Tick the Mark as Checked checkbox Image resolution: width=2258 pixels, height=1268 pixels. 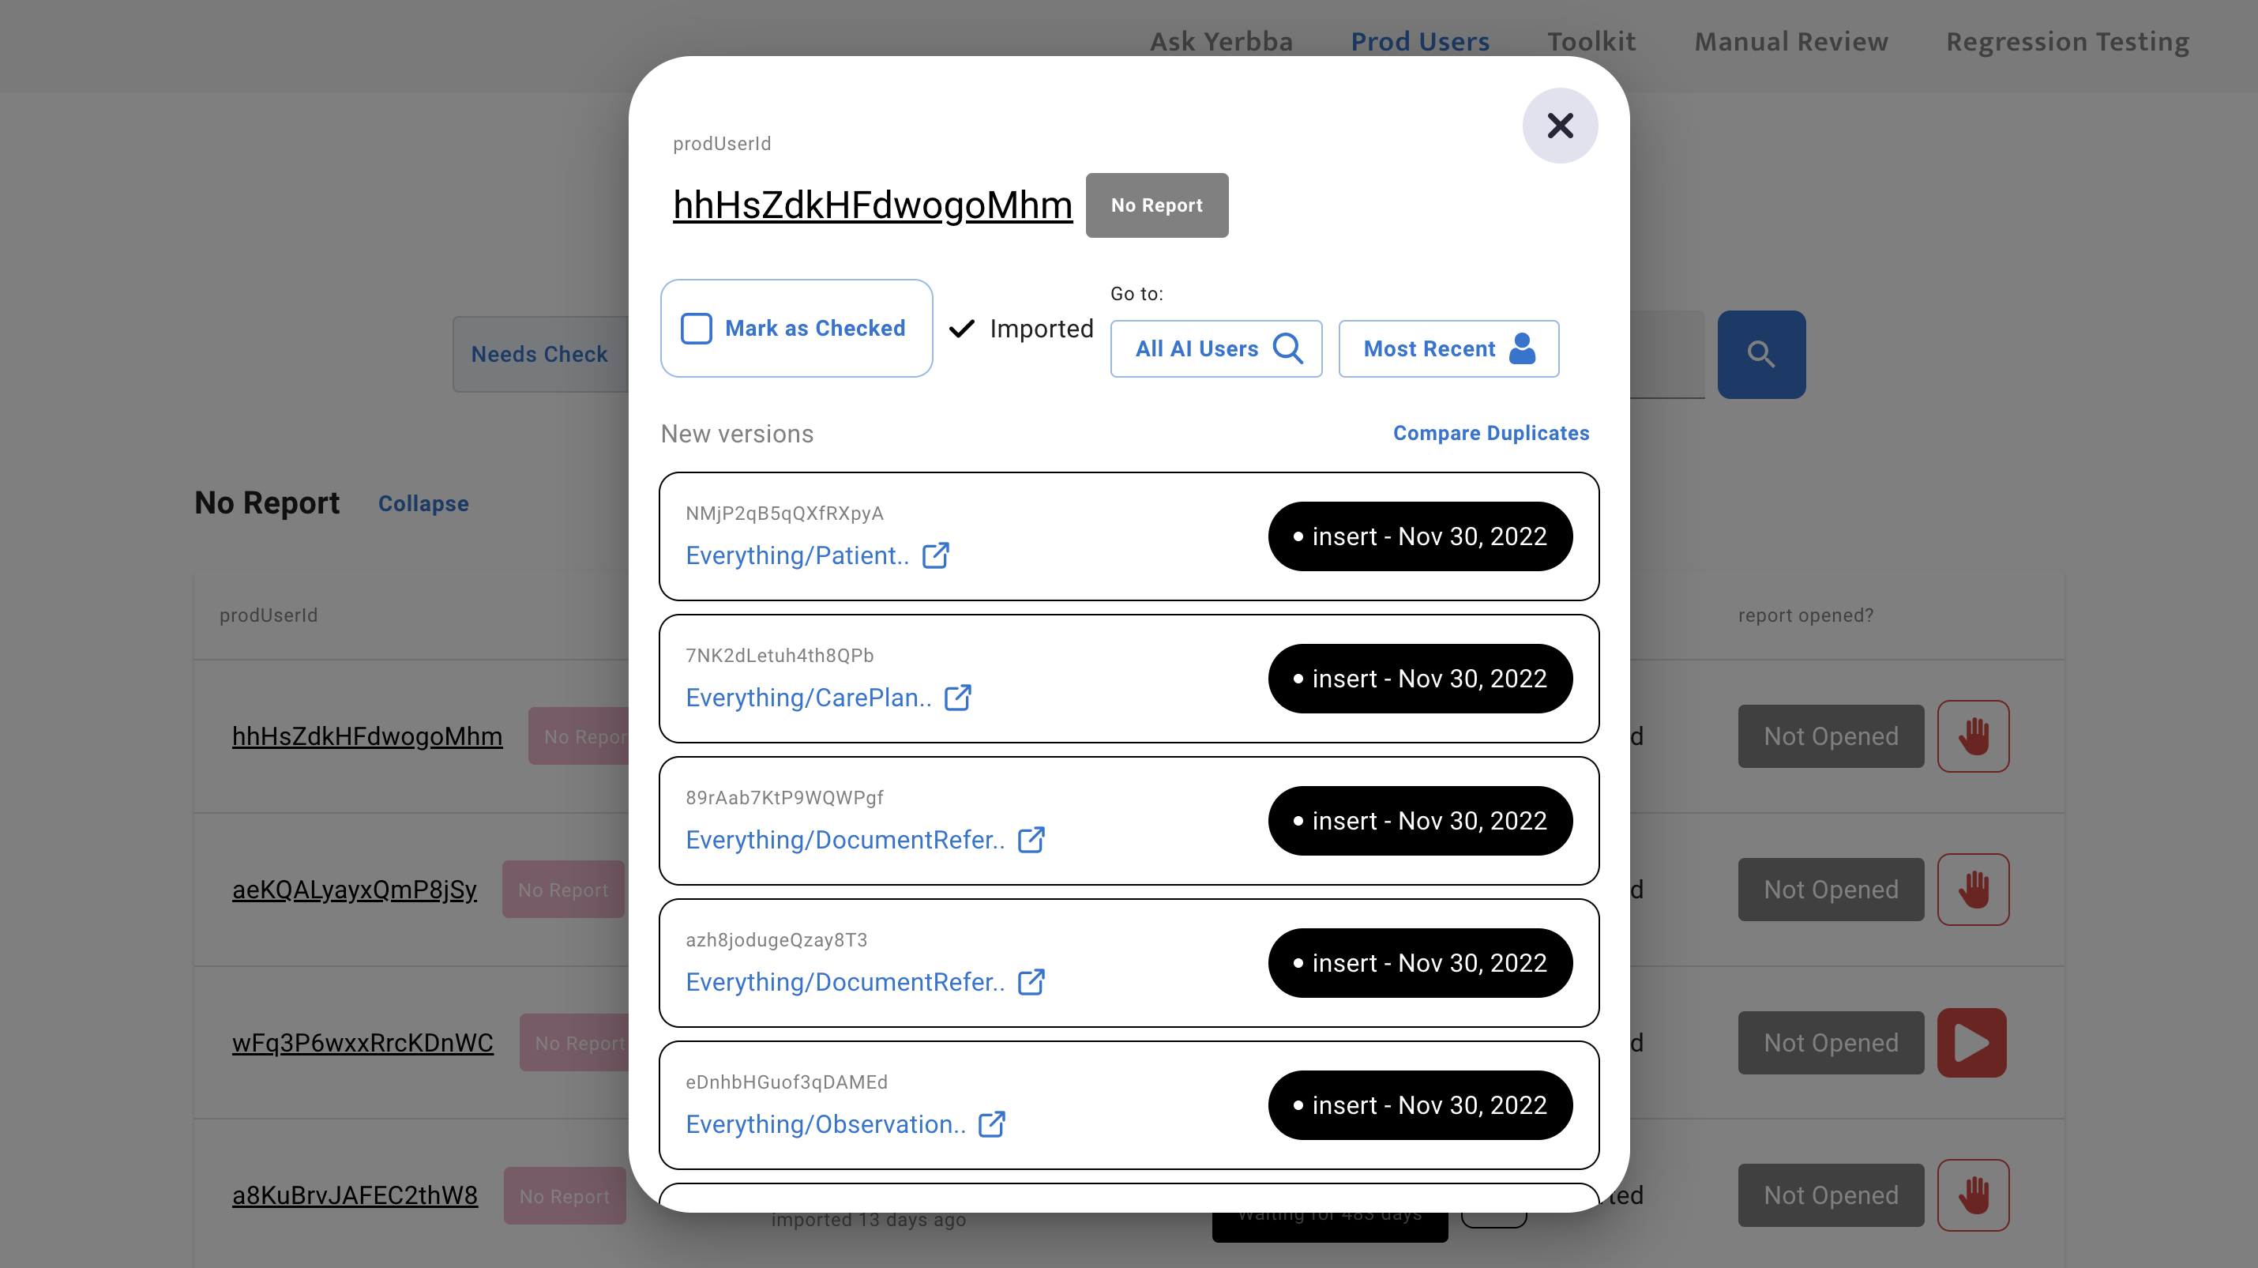click(696, 328)
